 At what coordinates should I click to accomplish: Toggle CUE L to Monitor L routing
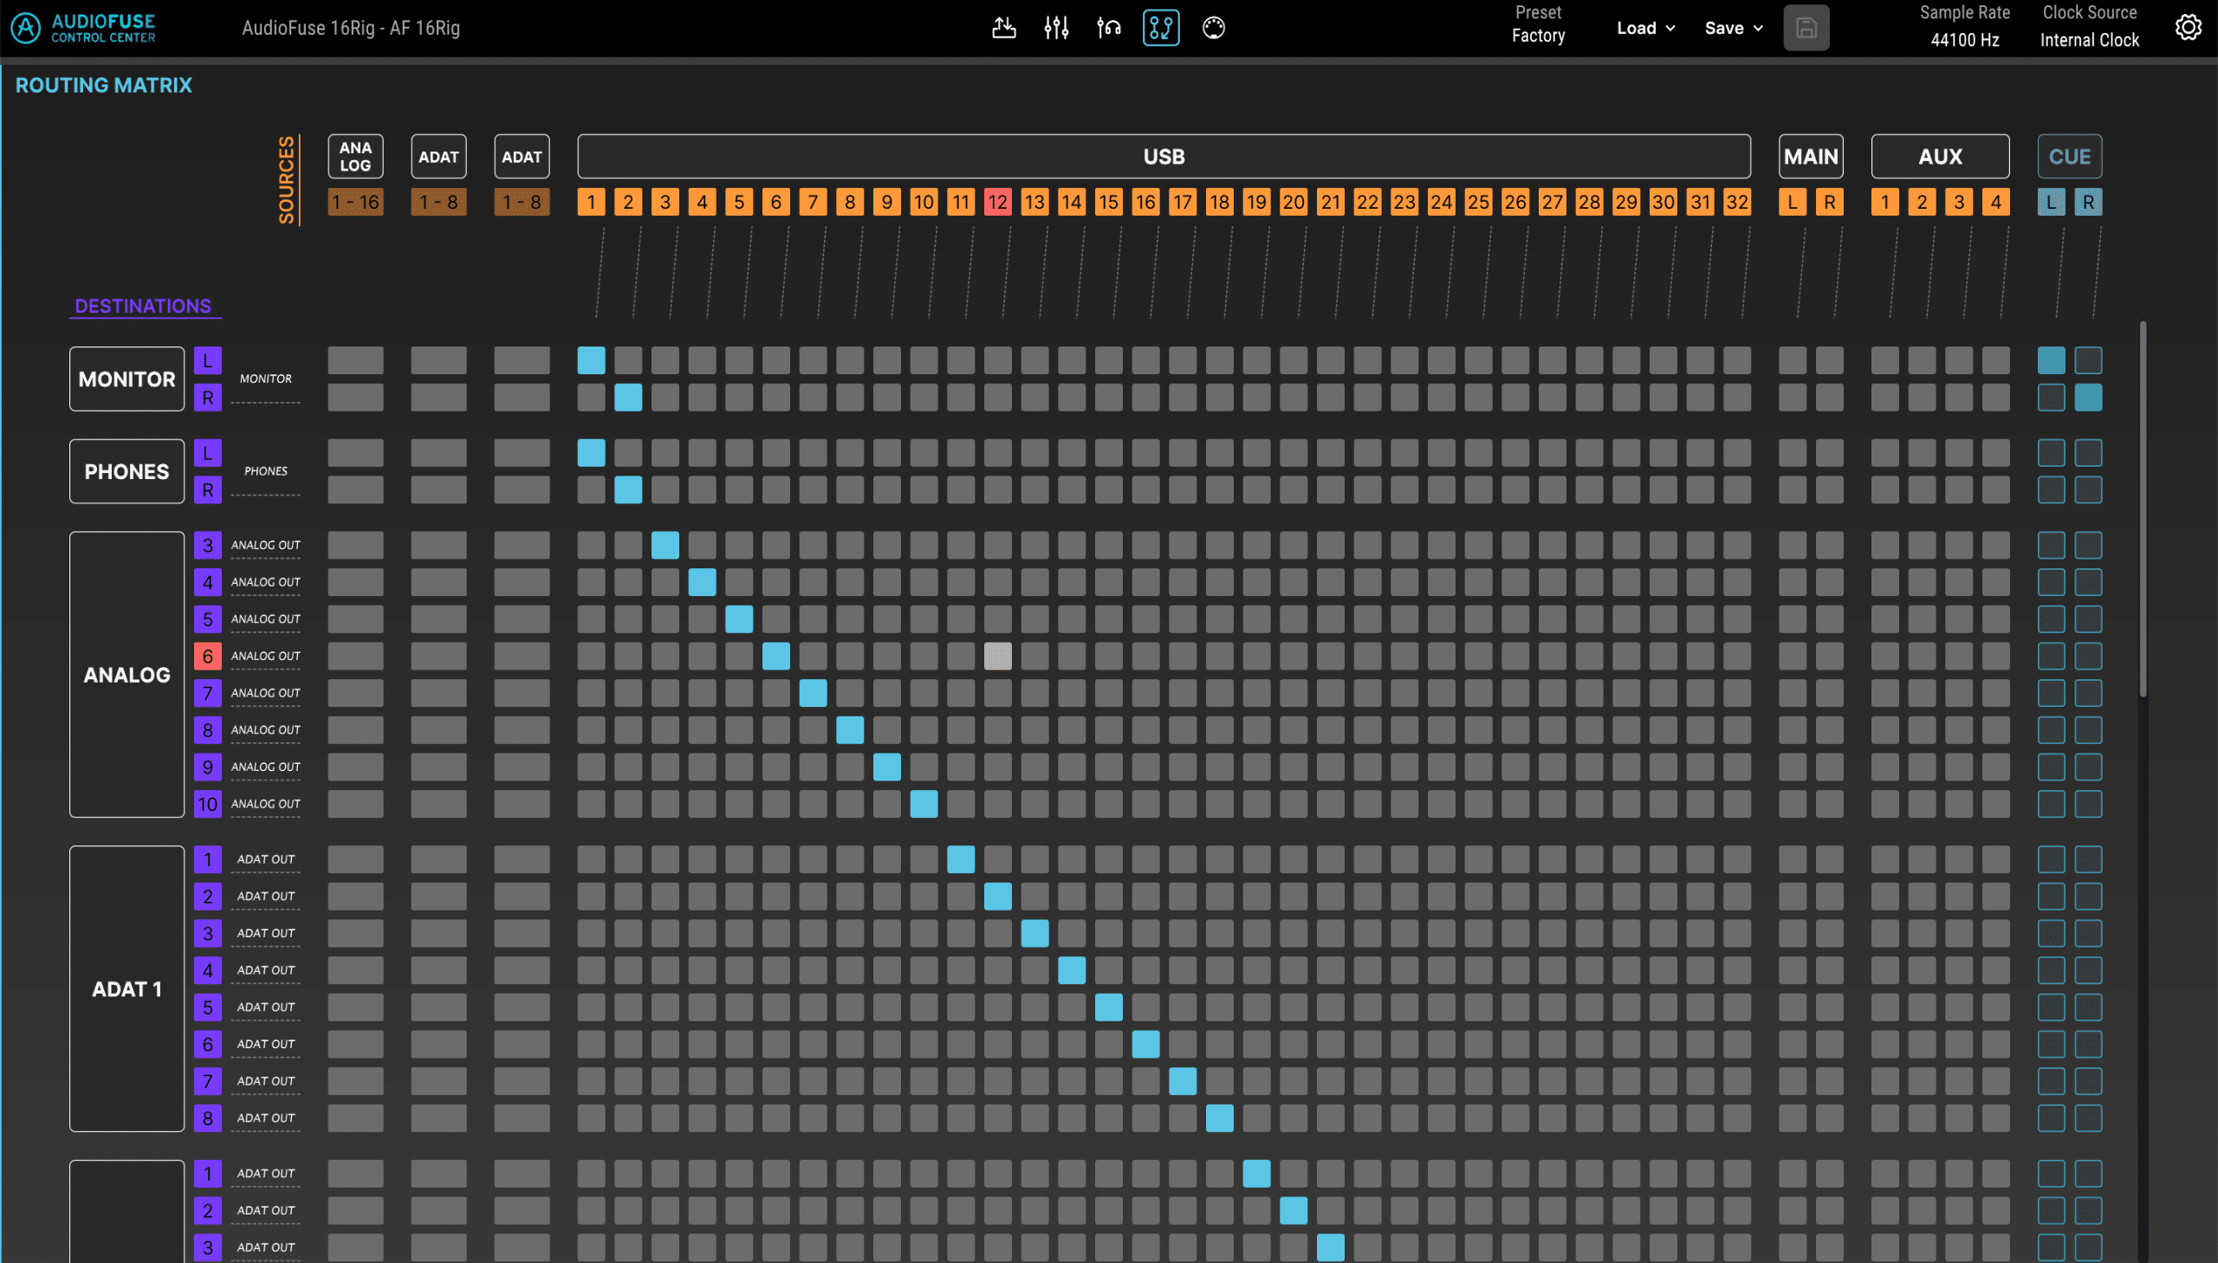[x=2051, y=360]
